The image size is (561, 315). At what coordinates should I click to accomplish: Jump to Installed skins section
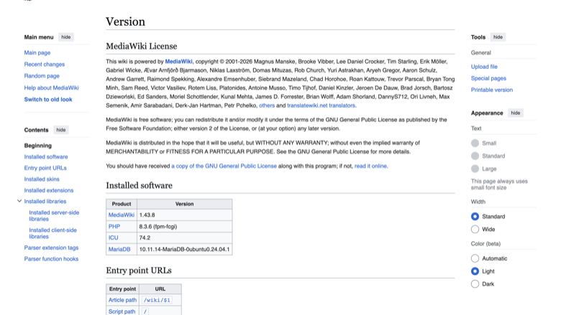[42, 179]
